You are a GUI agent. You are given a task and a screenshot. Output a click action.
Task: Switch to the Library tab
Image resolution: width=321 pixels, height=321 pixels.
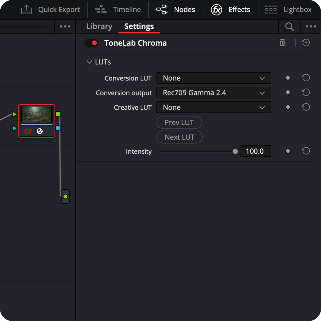point(99,27)
